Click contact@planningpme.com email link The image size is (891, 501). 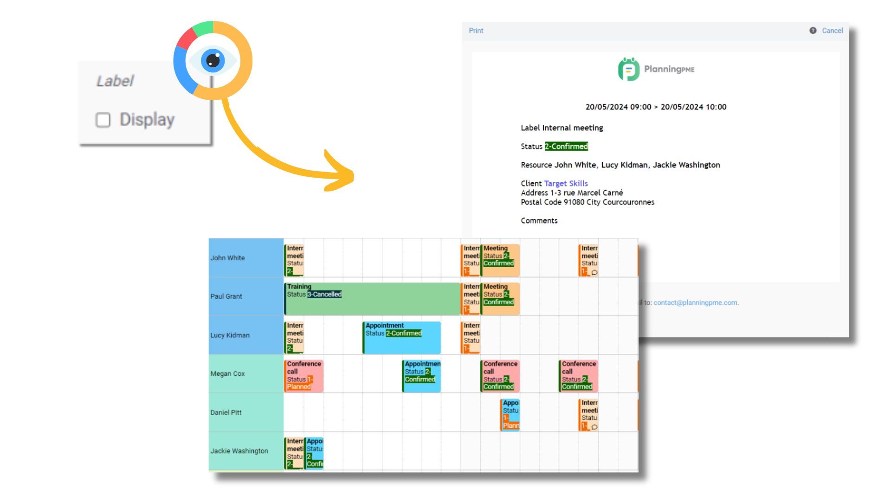[695, 302]
